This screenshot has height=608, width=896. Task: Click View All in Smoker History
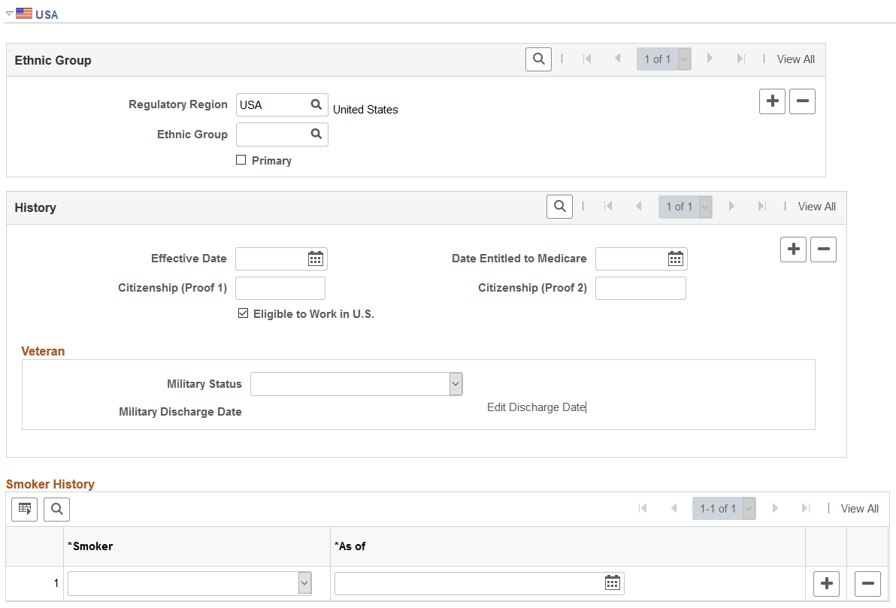(859, 509)
